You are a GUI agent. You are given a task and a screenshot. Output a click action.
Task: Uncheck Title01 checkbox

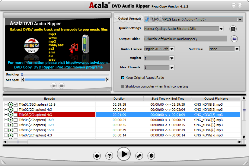pyautogui.click(x=16, y=104)
